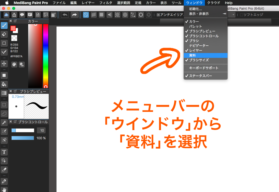Viewport: 279px width, 192px height.
Task: Enable パレット from the window menu
Action: (x=206, y=26)
